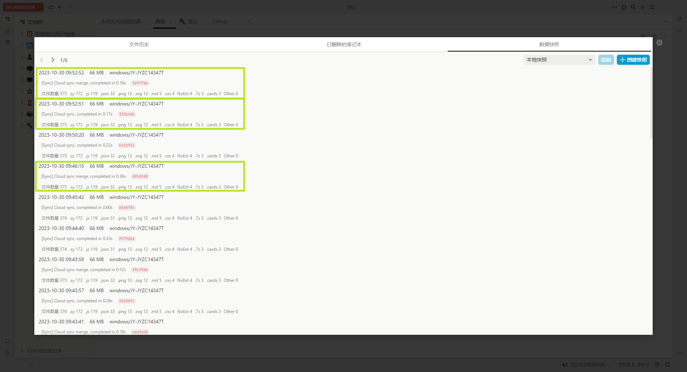Image resolution: width=687 pixels, height=372 pixels.
Task: Go forward using the top bar right arrow
Action: point(70,7)
